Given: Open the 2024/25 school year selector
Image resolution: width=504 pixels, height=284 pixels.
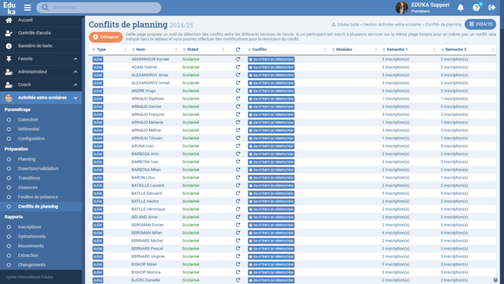Looking at the screenshot, I should pyautogui.click(x=480, y=24).
